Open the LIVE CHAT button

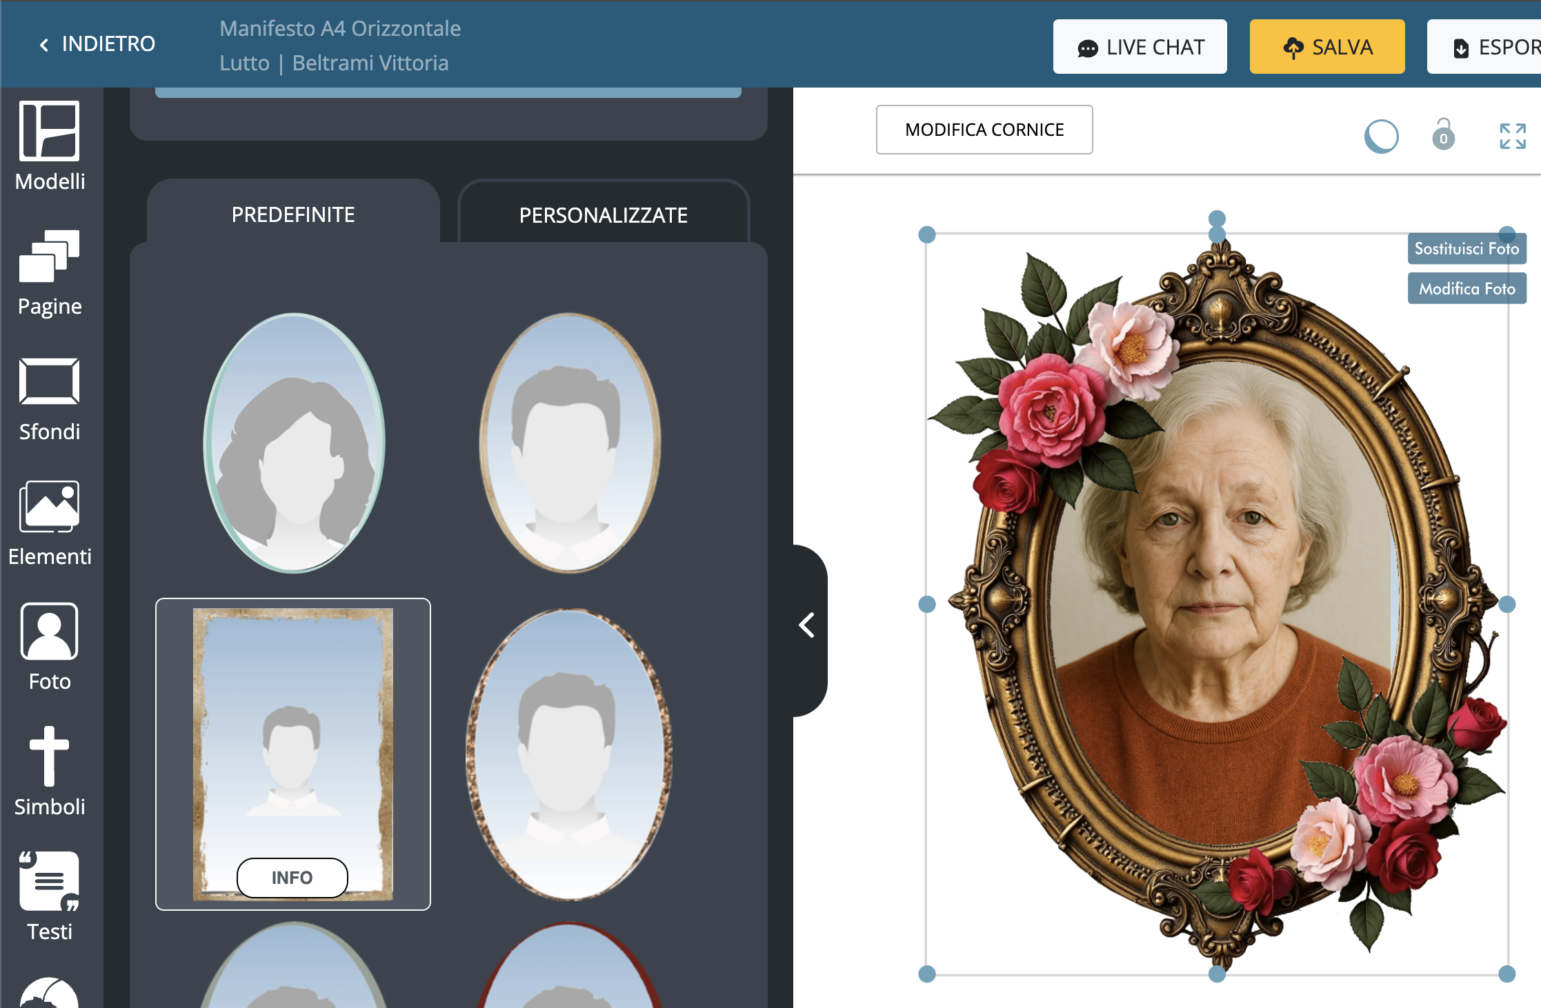pos(1140,47)
